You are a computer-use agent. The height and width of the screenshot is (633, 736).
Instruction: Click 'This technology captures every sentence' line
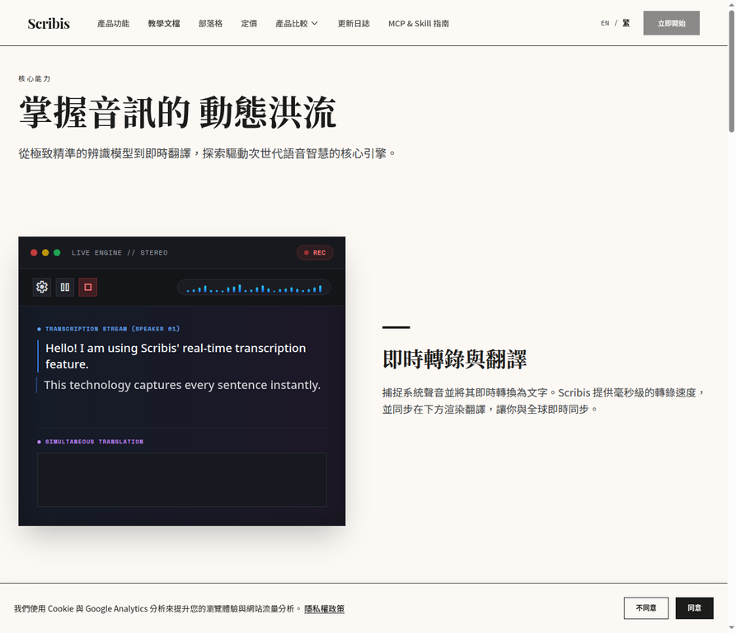click(x=182, y=385)
